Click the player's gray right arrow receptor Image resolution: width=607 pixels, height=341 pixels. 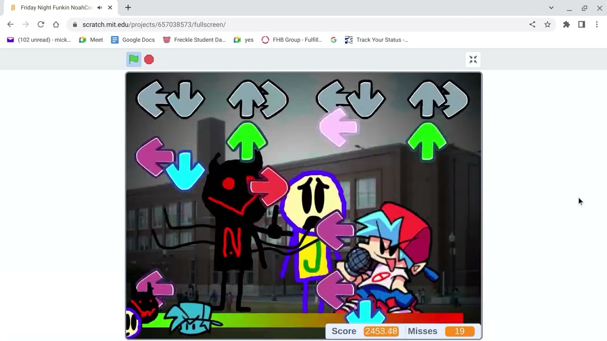click(x=455, y=99)
